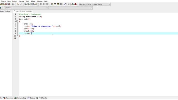Click the Profile Analysis chart icon
This screenshot has height=100, width=178.
point(73,4)
